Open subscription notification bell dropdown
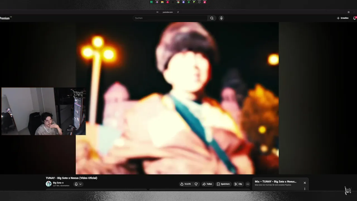This screenshot has height=201, width=357. [x=78, y=184]
